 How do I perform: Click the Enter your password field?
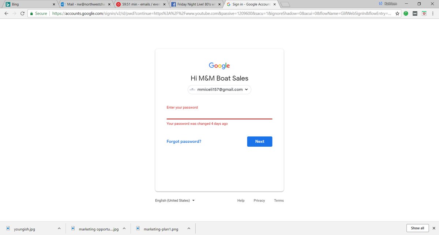[x=219, y=113]
